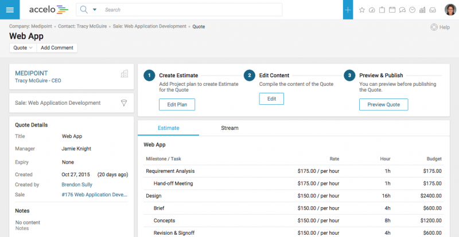Click into the Search input field

(x=189, y=10)
